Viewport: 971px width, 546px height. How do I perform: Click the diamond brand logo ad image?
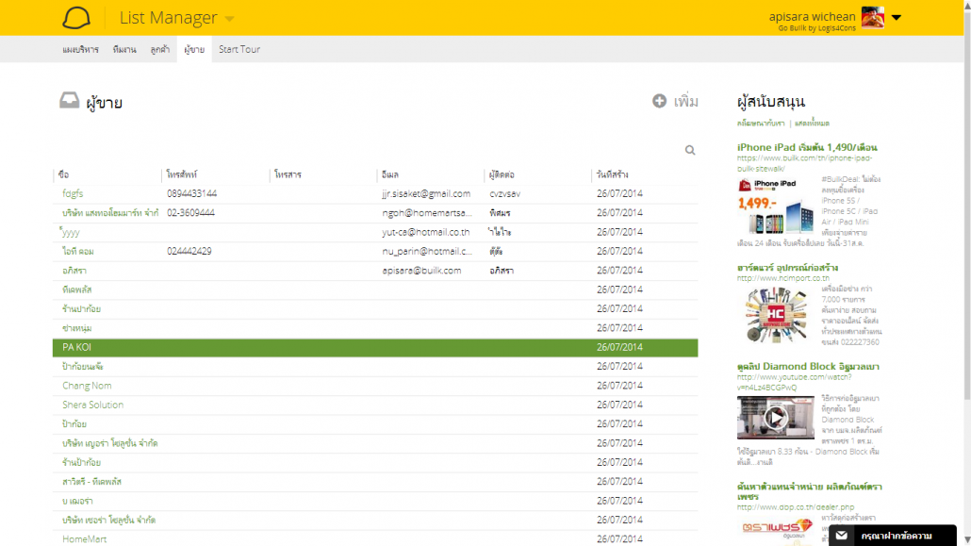pyautogui.click(x=777, y=529)
